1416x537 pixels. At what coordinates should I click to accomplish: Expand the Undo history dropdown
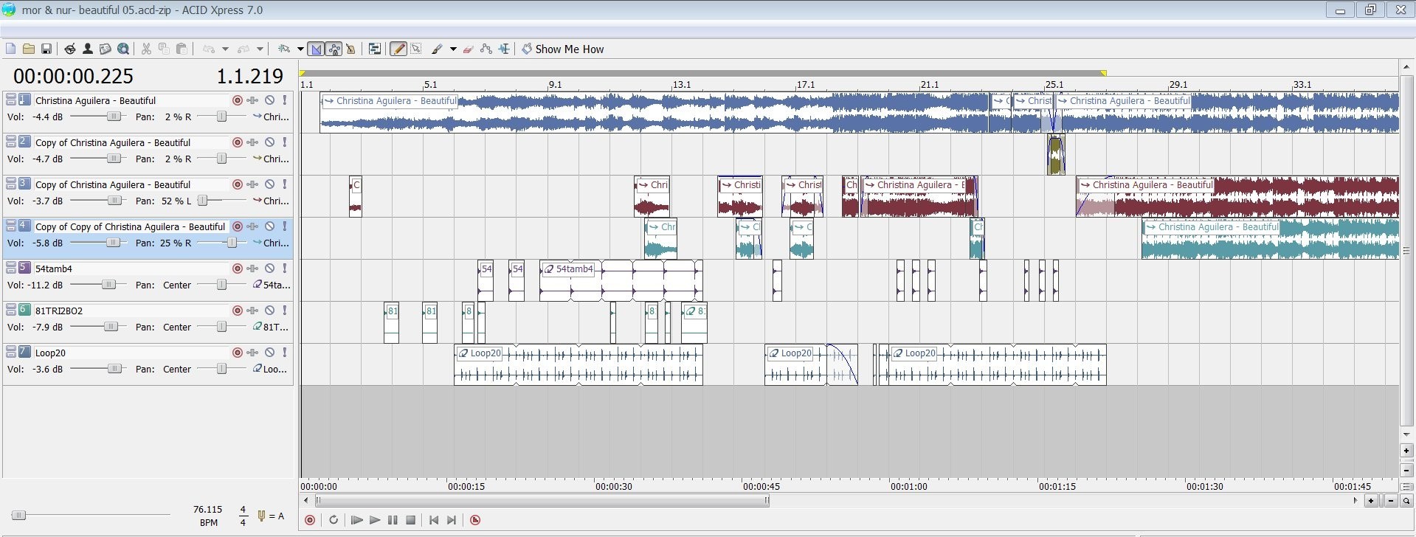225,49
